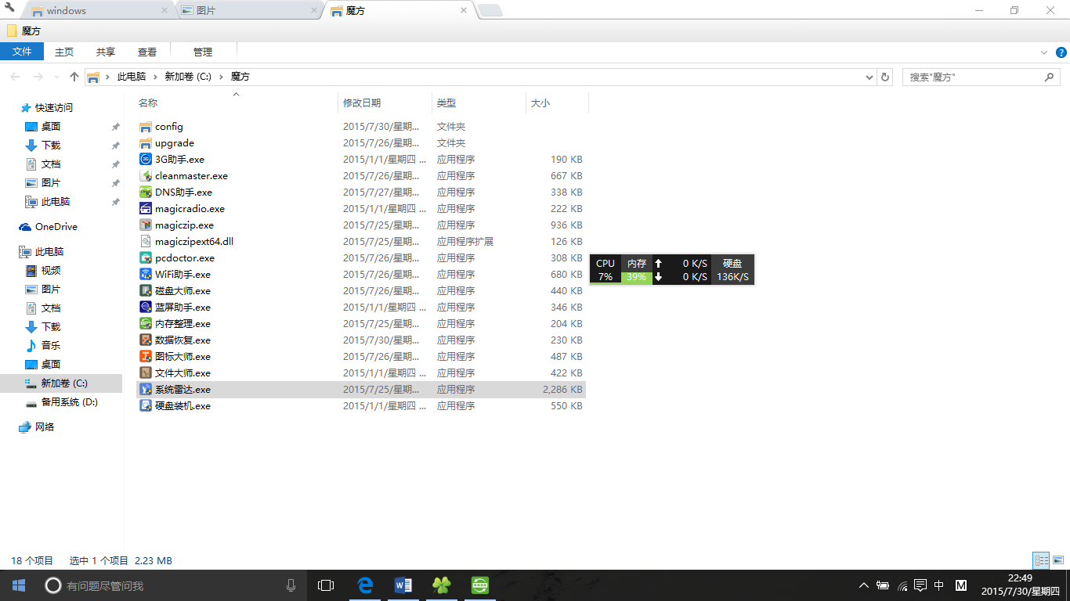Select the magiczipext64.dll file icon
Viewport: 1070px width, 601px height.
[145, 242]
